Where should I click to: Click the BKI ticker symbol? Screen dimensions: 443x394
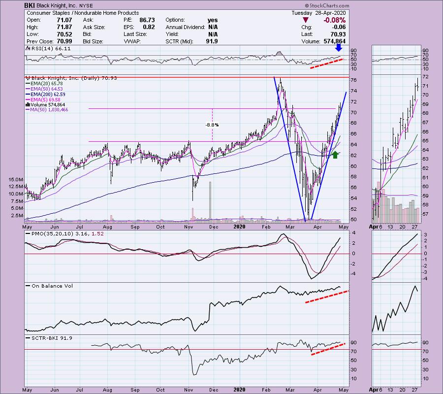tap(30, 5)
